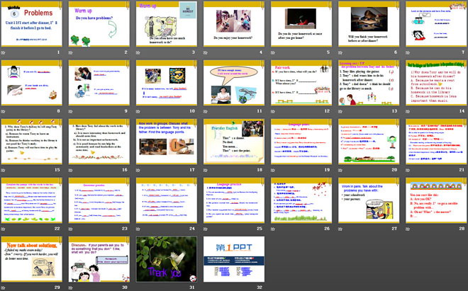468x291 pixels.
Task: Open slide 2 Warm up thumbnail
Action: click(99, 25)
